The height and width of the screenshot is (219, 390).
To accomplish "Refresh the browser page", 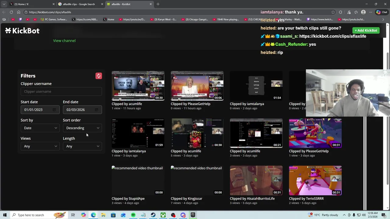I will (11, 12).
